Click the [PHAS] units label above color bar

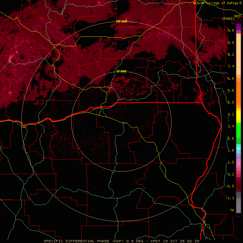click(228, 19)
